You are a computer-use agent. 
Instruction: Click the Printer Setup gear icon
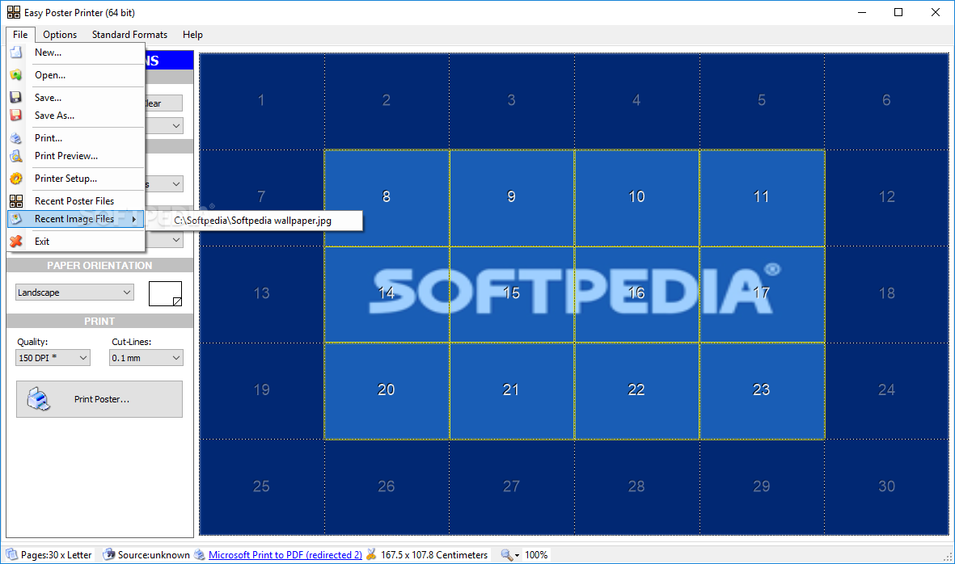coord(16,179)
